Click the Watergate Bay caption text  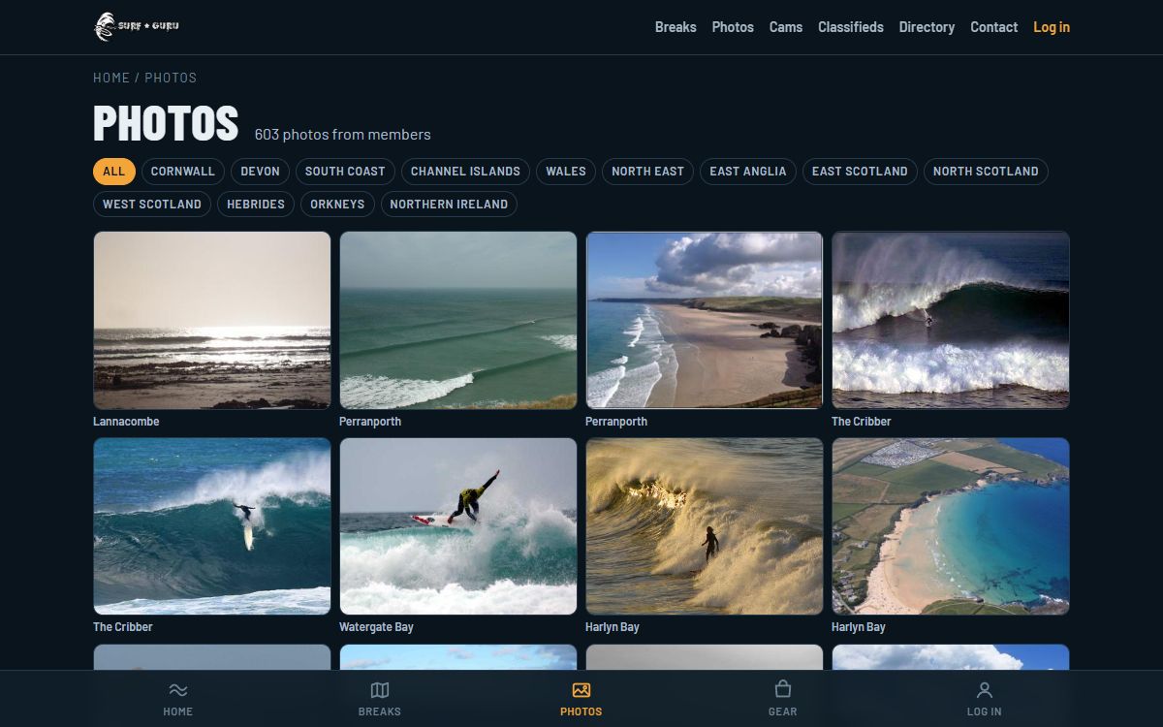(x=376, y=627)
